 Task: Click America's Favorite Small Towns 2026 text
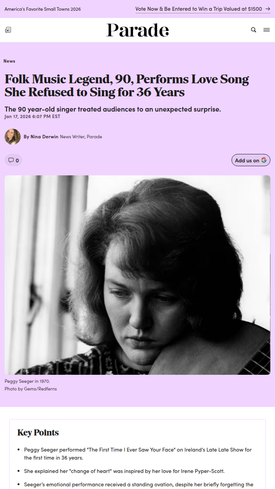[x=43, y=9]
